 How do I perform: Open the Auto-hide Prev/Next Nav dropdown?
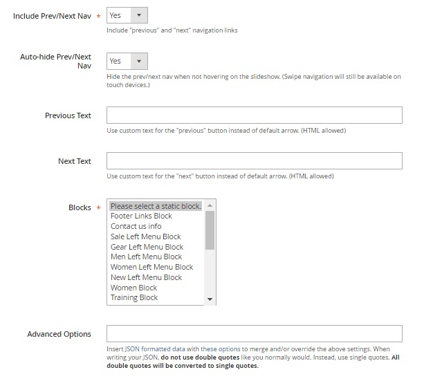[x=127, y=61]
